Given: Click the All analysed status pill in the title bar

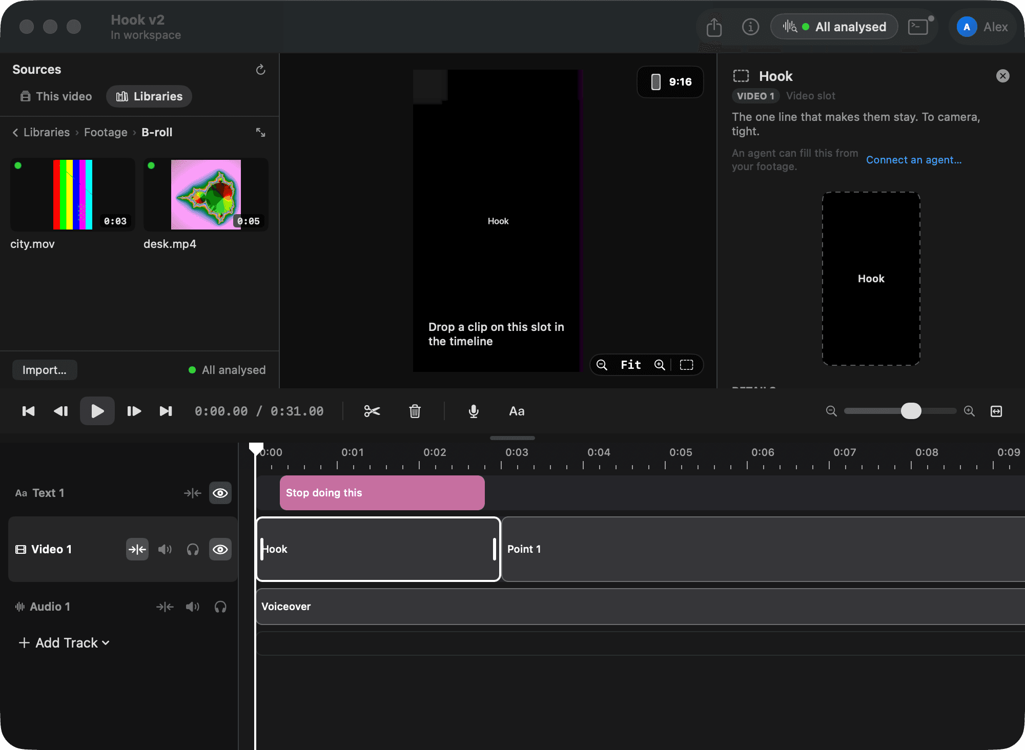Looking at the screenshot, I should tap(834, 27).
